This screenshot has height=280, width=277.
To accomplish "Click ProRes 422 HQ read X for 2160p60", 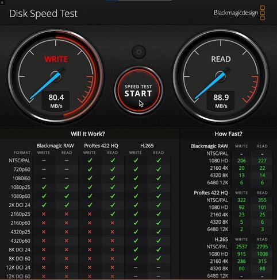I will point(113,223).
